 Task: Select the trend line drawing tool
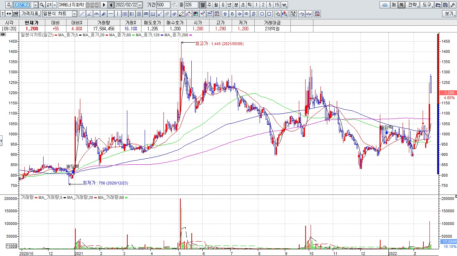coord(82,14)
